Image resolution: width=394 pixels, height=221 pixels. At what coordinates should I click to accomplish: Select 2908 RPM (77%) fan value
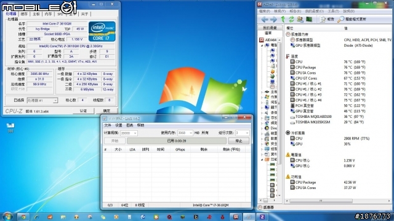click(356, 139)
